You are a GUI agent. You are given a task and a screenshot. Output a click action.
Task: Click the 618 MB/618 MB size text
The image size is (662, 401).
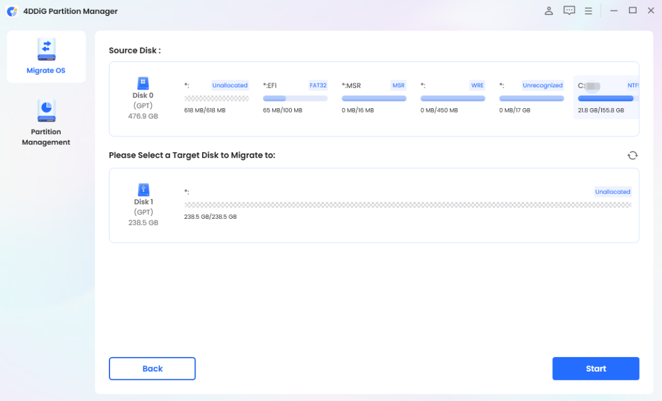coord(205,111)
